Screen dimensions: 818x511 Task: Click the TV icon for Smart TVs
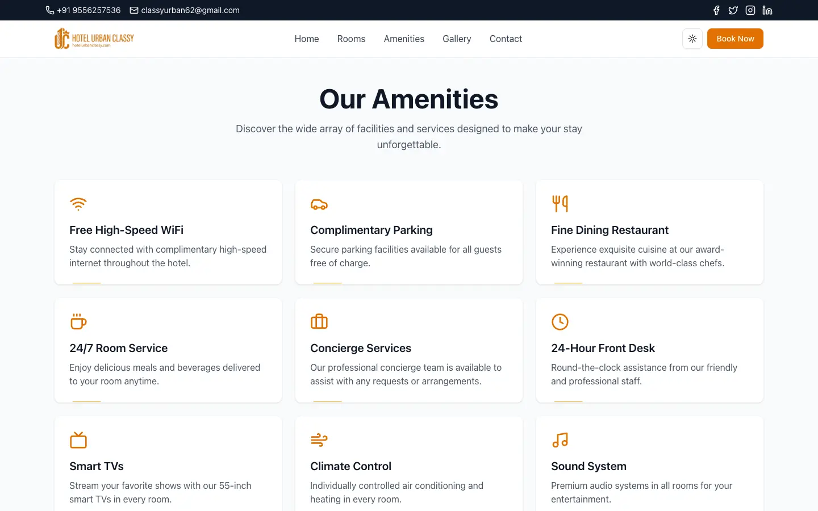coord(78,440)
